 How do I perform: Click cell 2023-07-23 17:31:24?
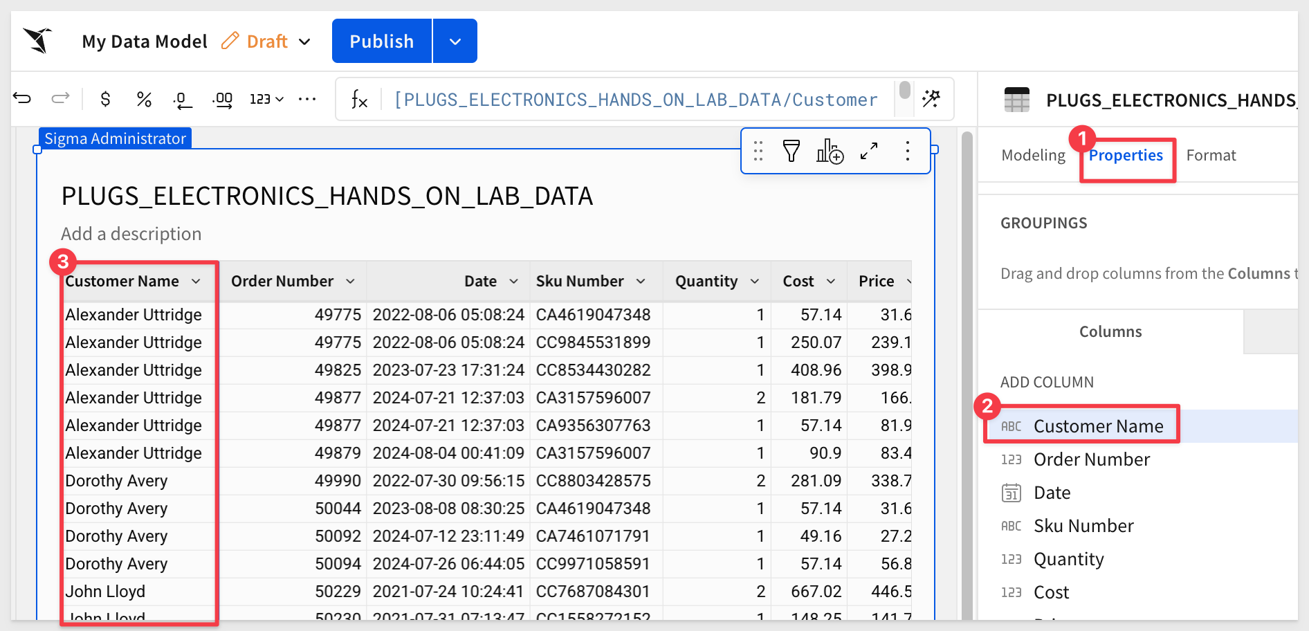tap(448, 370)
